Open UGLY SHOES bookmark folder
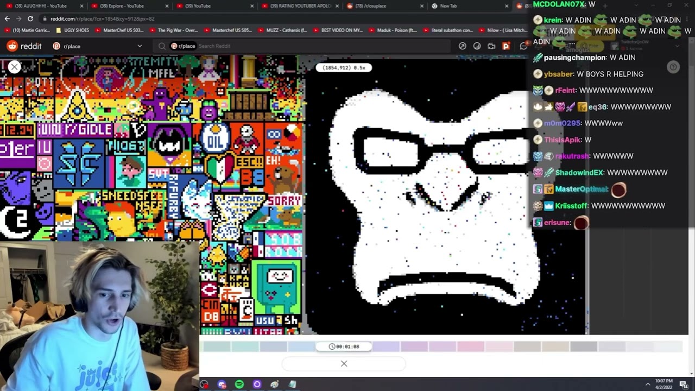This screenshot has width=695, height=391. pyautogui.click(x=73, y=30)
